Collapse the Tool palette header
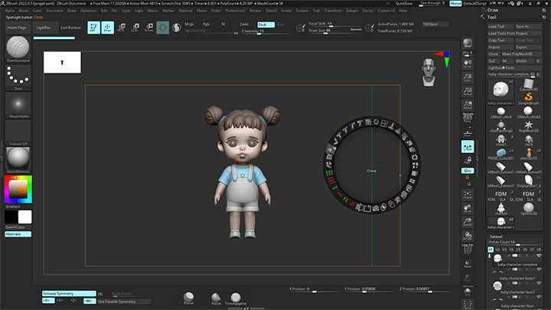The width and height of the screenshot is (551, 310). (492, 17)
